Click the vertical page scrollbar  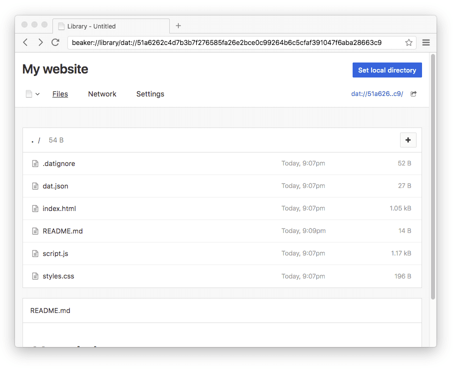pos(433,176)
